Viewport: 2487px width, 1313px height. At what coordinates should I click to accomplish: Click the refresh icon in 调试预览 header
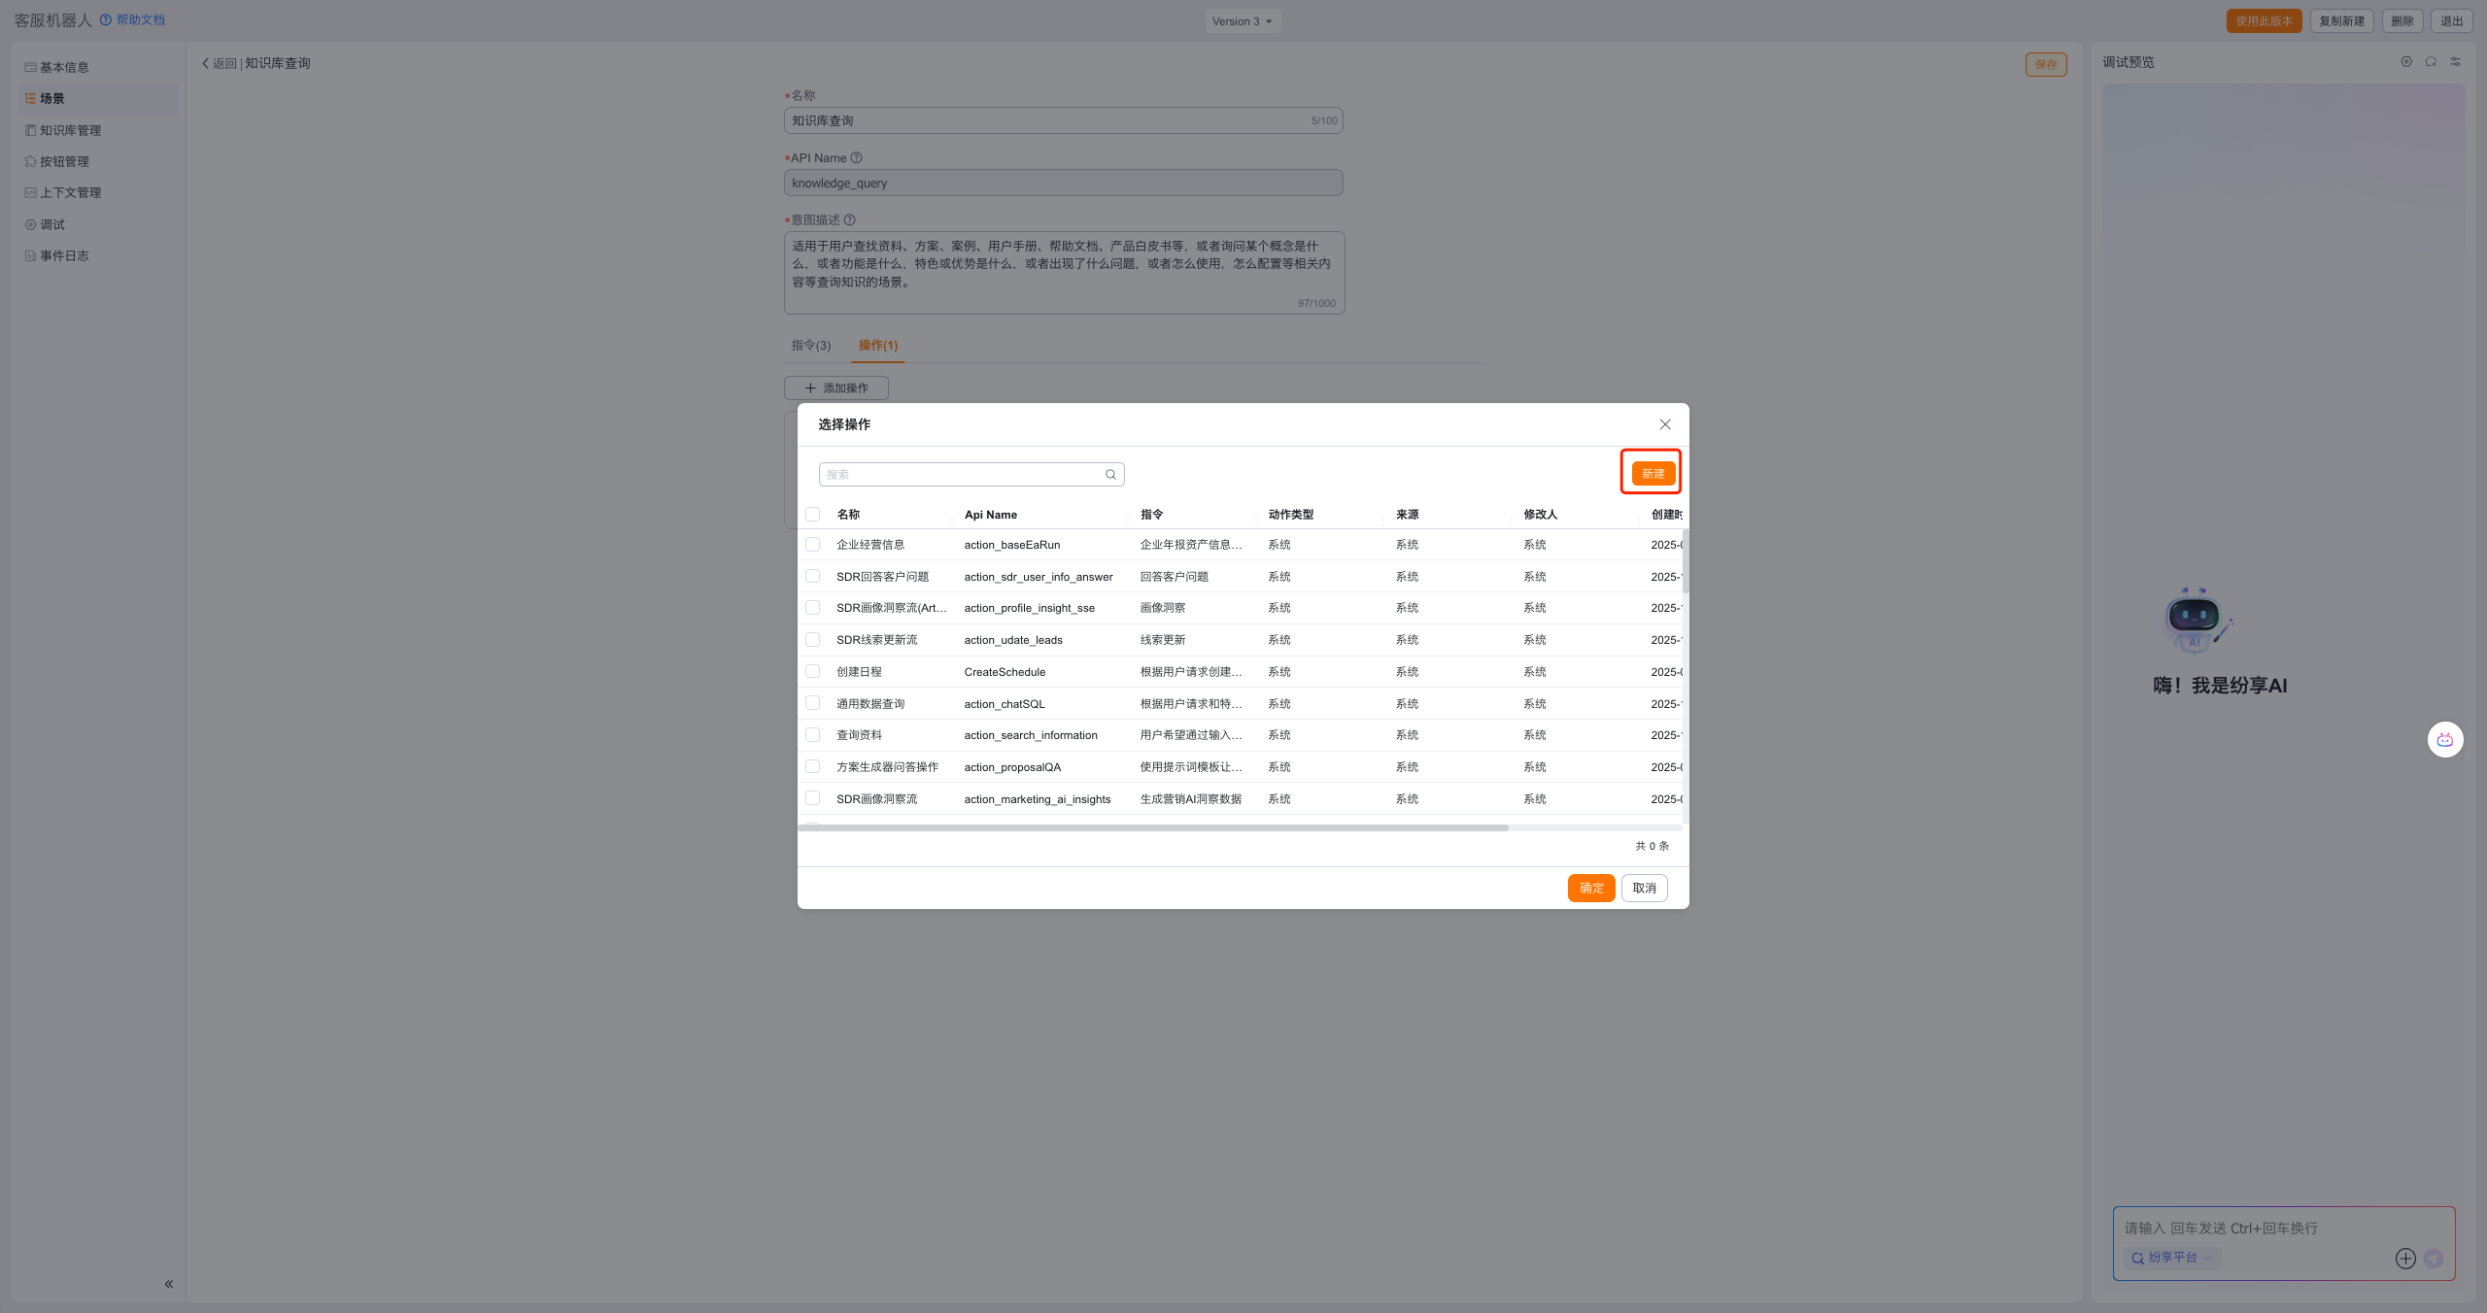[2431, 62]
